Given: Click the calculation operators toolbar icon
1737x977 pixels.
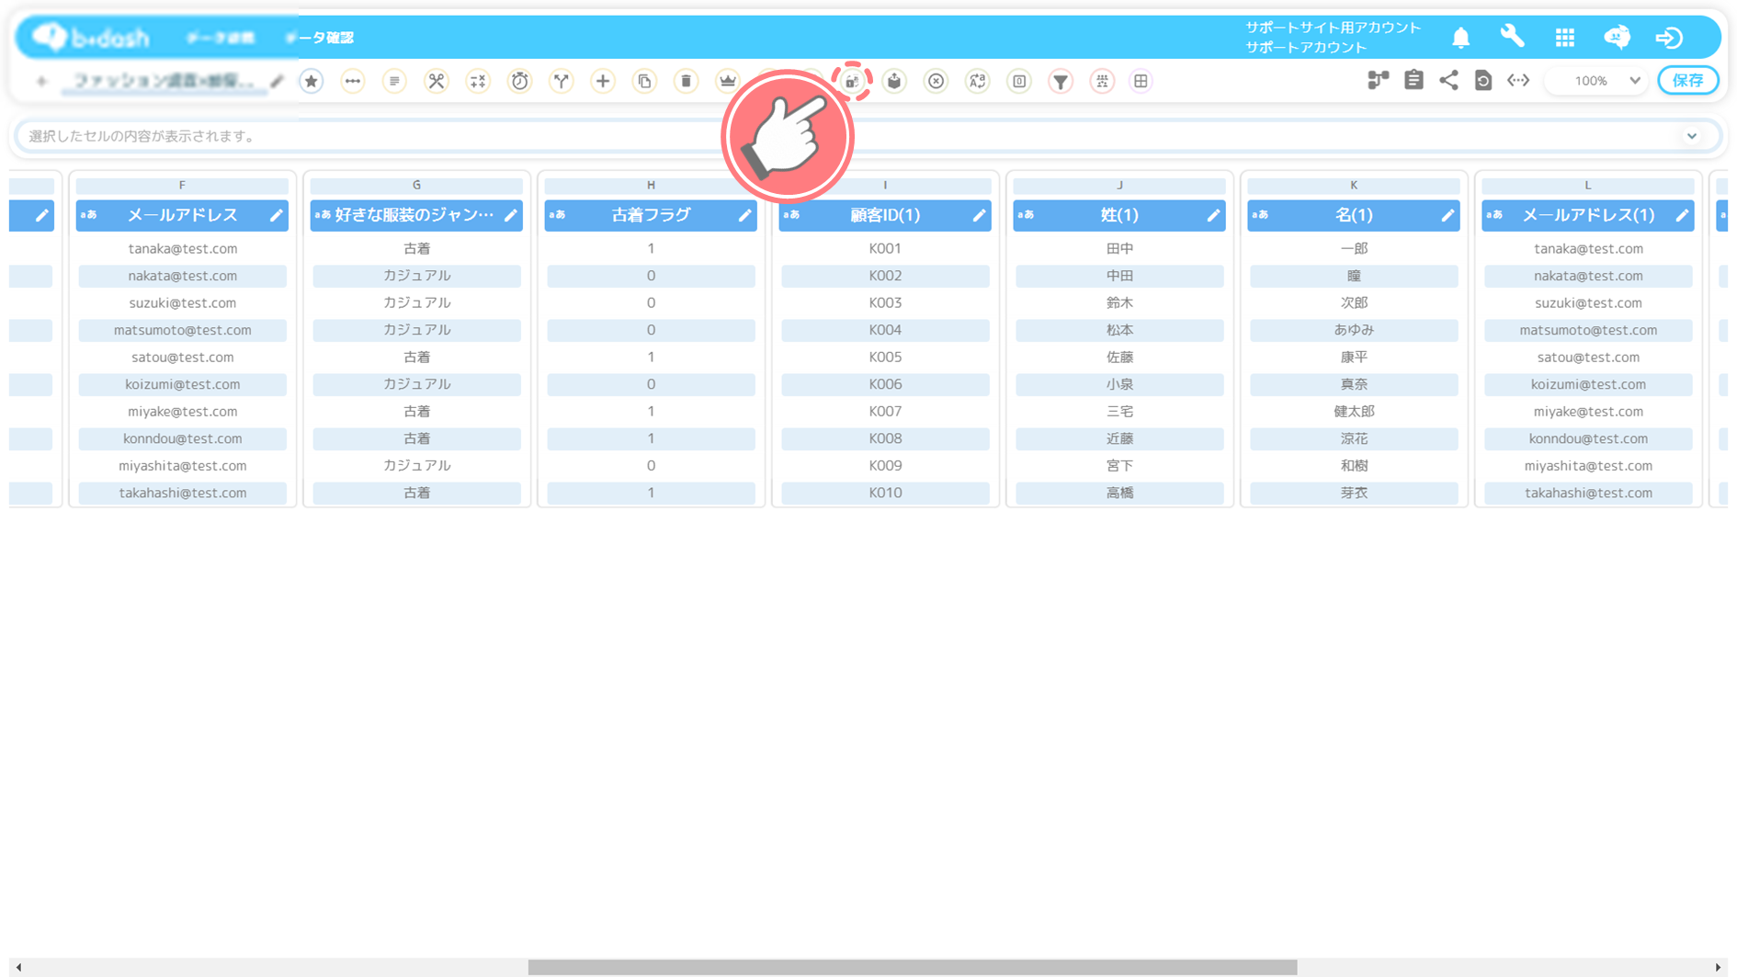Looking at the screenshot, I should (478, 81).
